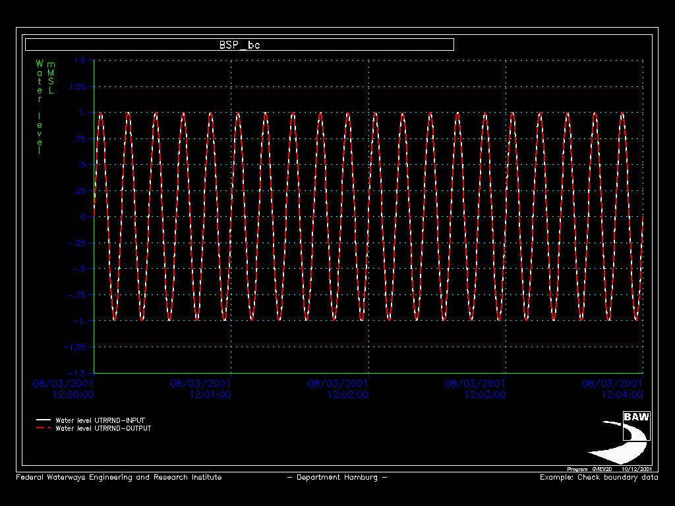Click the y-axis value -1.
Image resolution: width=675 pixels, height=506 pixels.
pyautogui.click(x=79, y=321)
